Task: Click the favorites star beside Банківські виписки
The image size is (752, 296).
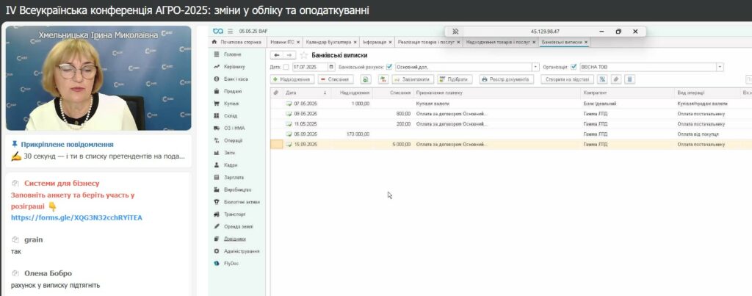Action: click(x=304, y=55)
